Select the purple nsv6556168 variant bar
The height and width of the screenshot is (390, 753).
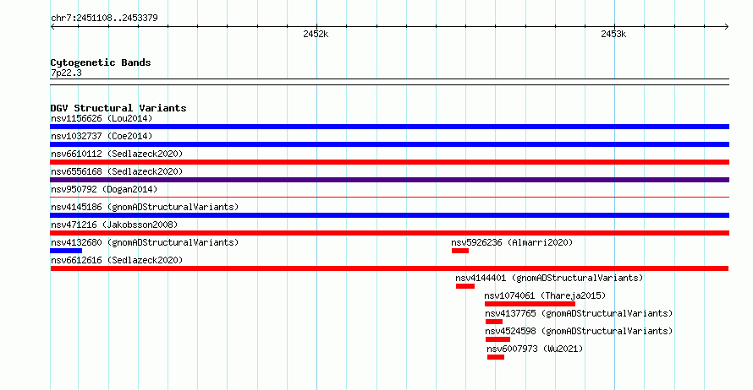pos(389,180)
